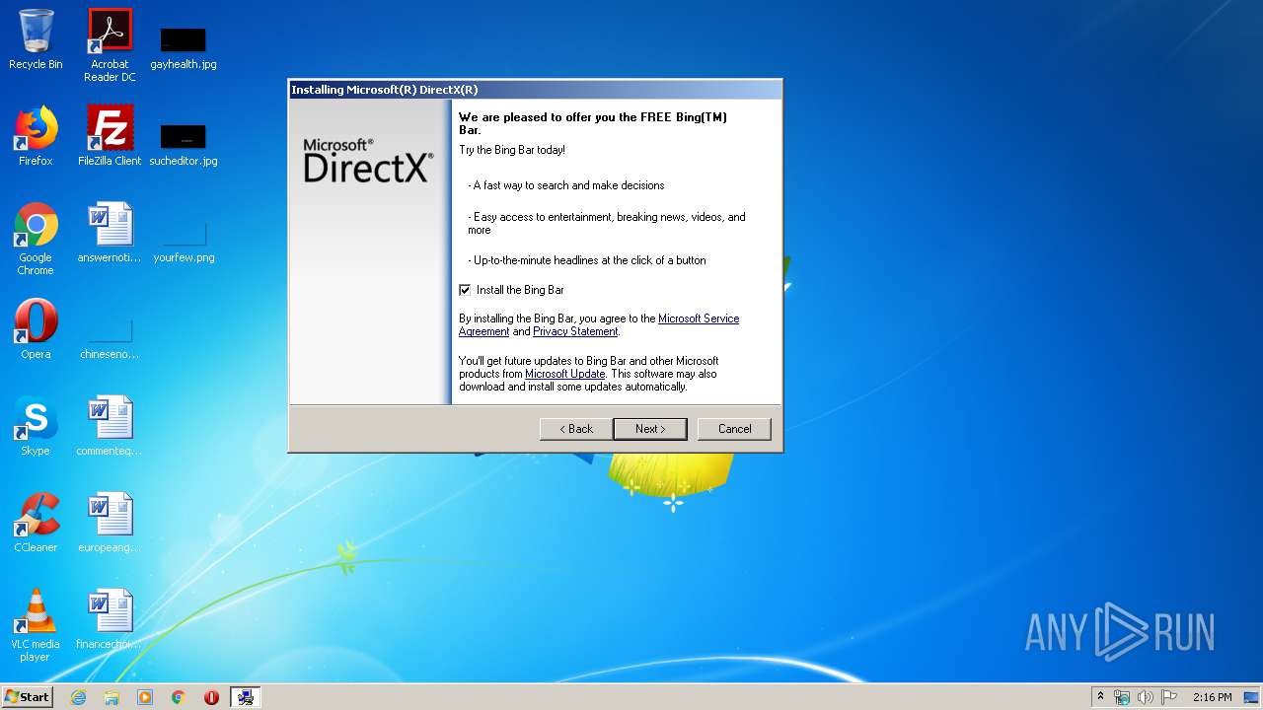Image resolution: width=1263 pixels, height=710 pixels.
Task: Launch the CCleaner desktop shortcut
Action: point(36,523)
